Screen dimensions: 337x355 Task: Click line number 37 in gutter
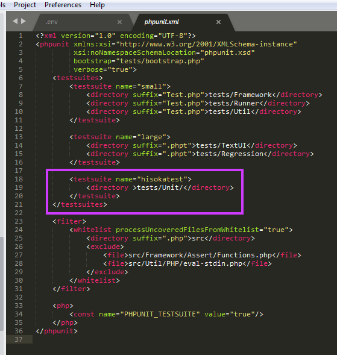point(19,339)
